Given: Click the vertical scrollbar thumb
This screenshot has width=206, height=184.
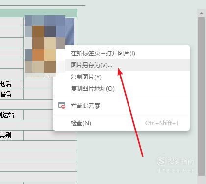Looking at the screenshot, I should pyautogui.click(x=201, y=97).
